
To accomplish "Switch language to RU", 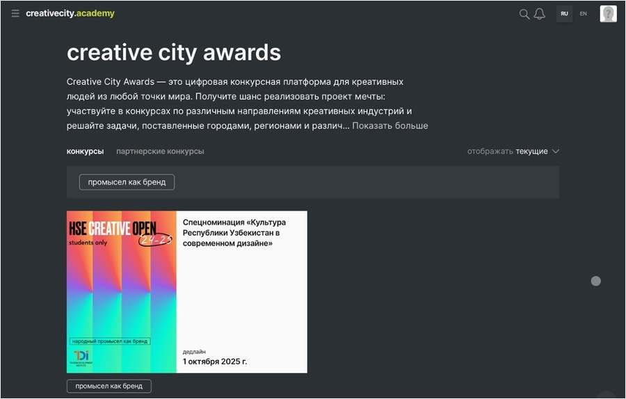I will (x=564, y=14).
